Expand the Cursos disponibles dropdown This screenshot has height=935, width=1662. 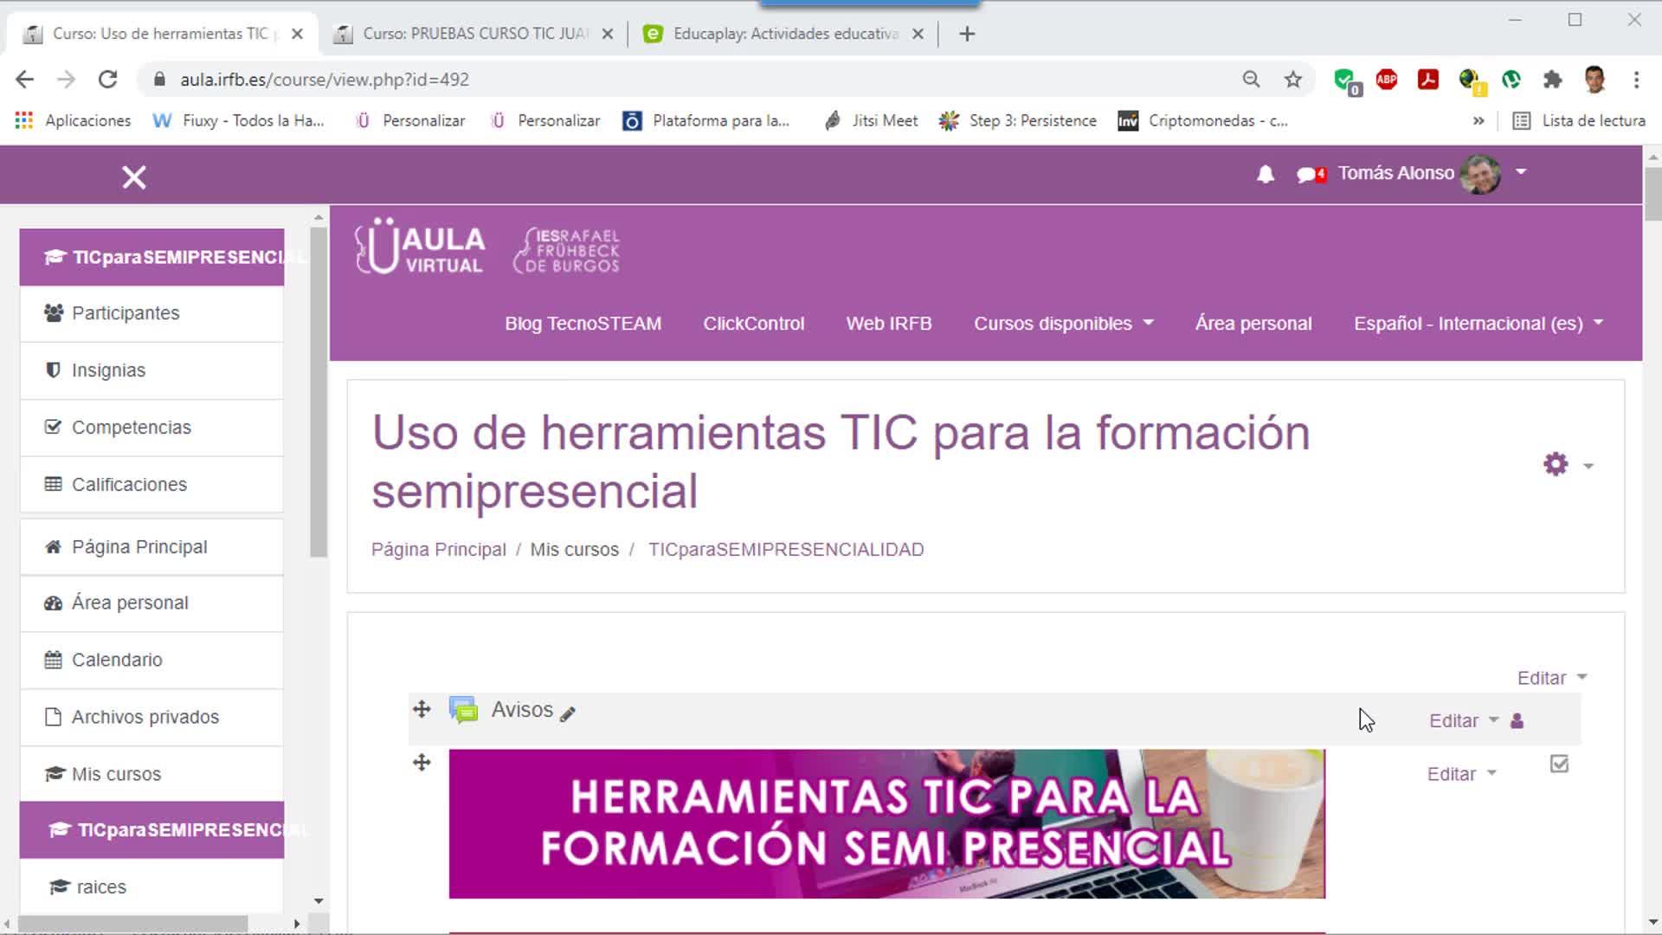click(1063, 324)
